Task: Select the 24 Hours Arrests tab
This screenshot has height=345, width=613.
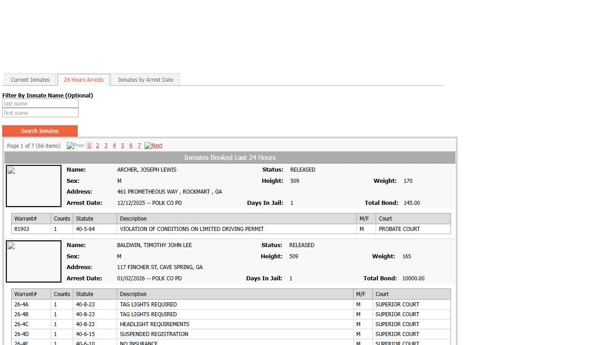Action: pos(83,80)
